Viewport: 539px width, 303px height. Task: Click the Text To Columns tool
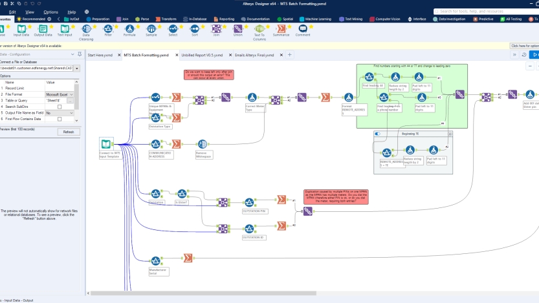tap(259, 29)
